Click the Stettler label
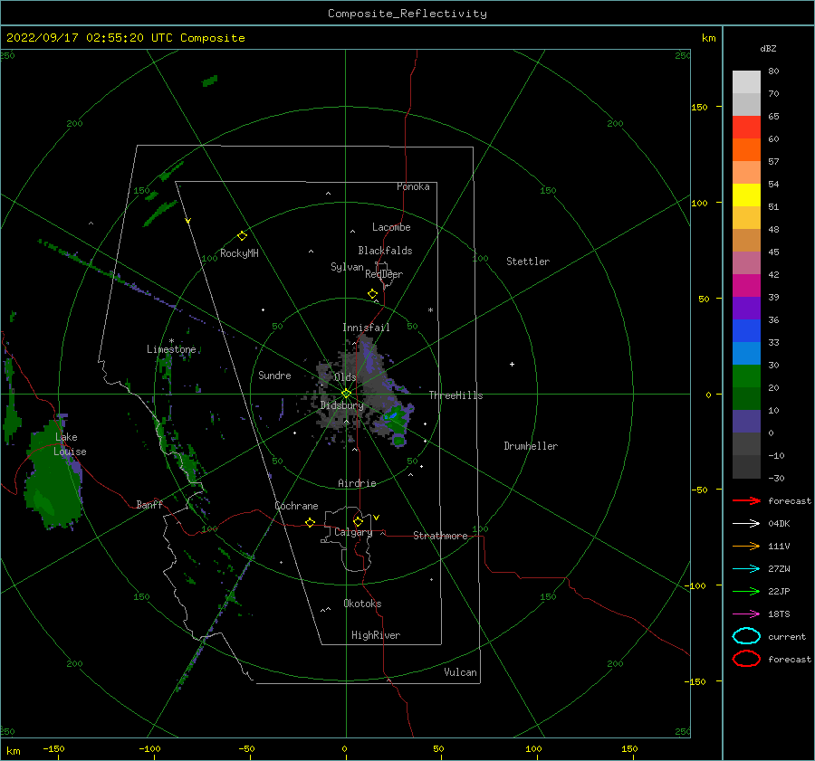Image resolution: width=815 pixels, height=761 pixels. pyautogui.click(x=528, y=262)
